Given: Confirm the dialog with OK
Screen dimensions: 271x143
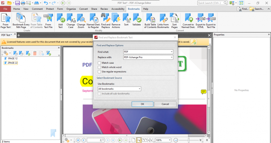Looking at the screenshot, I should coord(143,104).
